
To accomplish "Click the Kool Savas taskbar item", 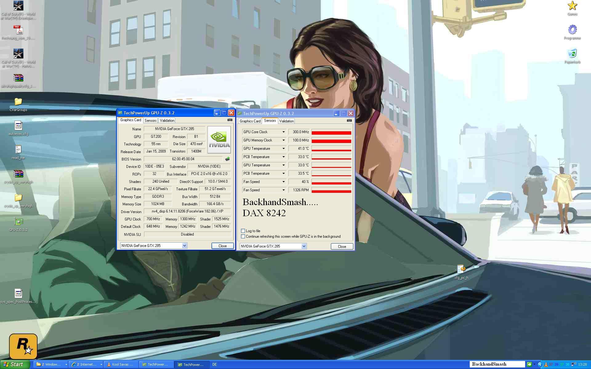I will 121,364.
